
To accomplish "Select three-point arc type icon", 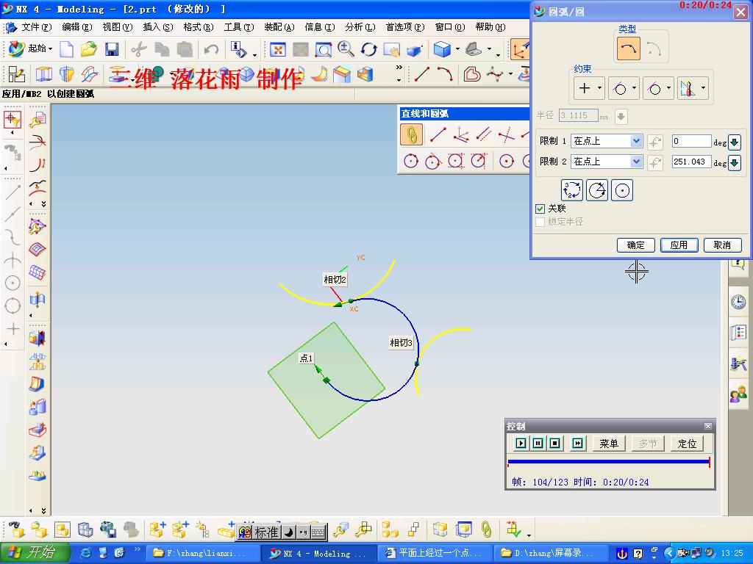I will point(628,48).
